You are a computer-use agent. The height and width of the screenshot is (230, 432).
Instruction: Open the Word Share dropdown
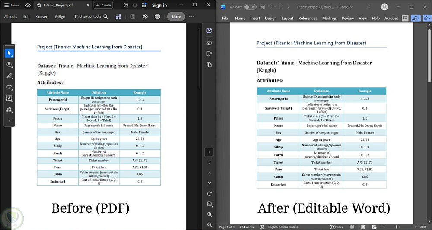[427, 18]
